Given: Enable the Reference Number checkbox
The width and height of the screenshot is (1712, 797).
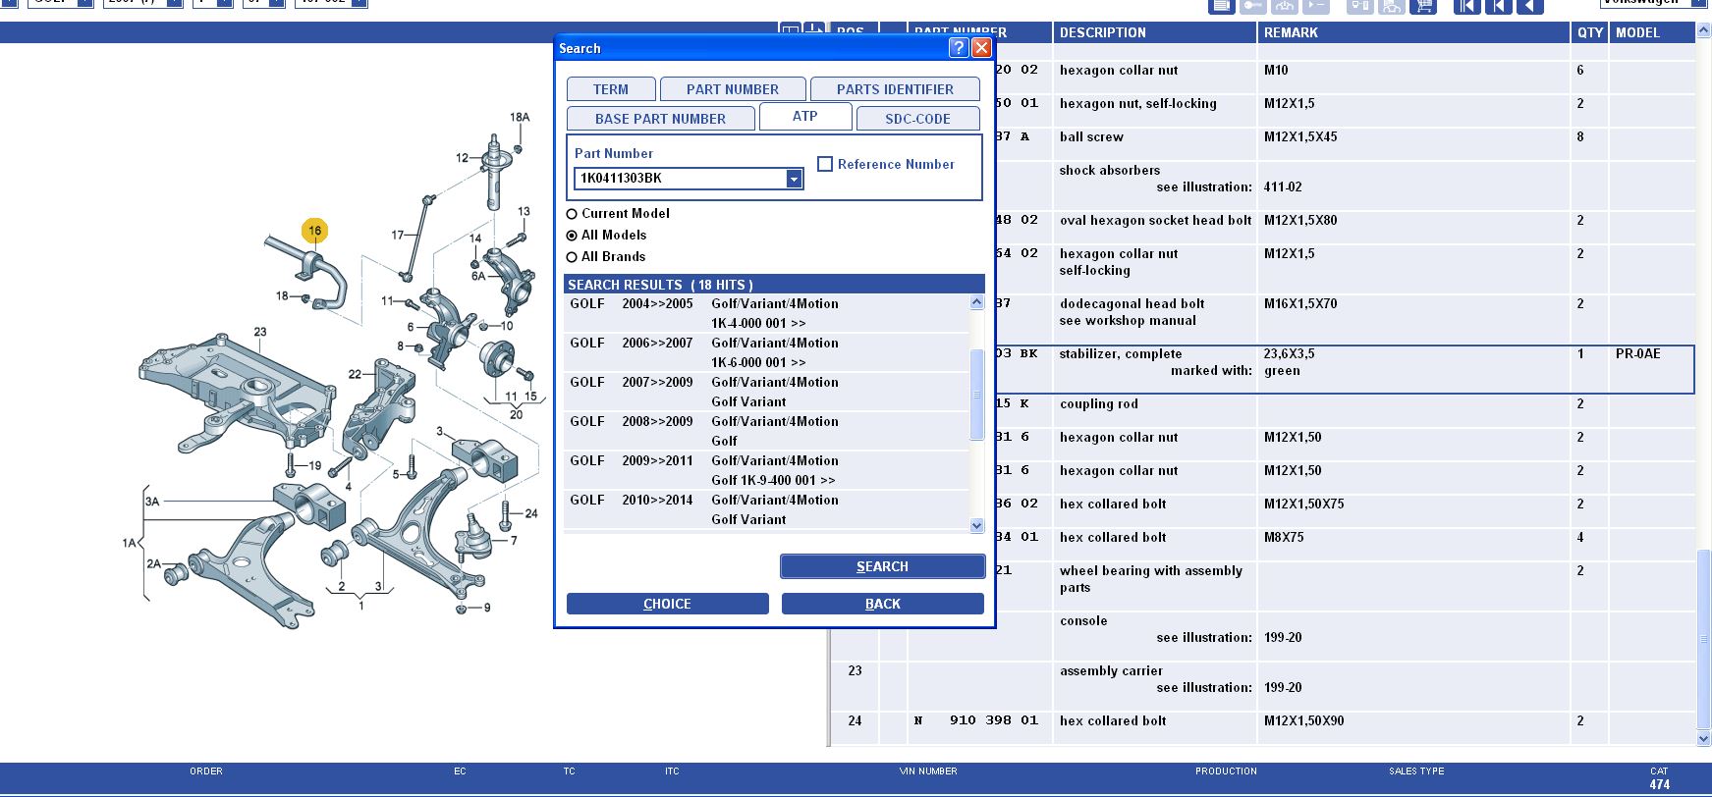Looking at the screenshot, I should tap(825, 164).
